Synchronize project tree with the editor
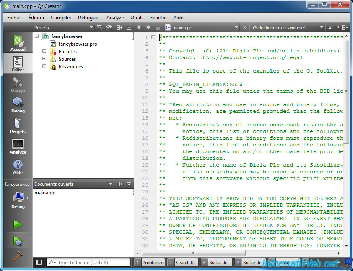353x271 pixels. (109, 27)
